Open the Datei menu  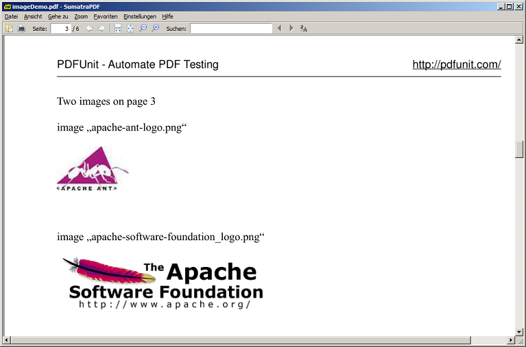click(11, 16)
